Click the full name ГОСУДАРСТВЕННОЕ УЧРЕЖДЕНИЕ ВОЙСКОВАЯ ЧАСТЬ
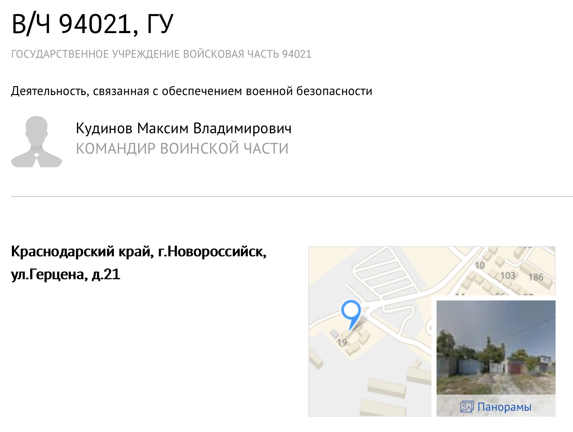Viewport: 573px width, 432px height. [161, 54]
